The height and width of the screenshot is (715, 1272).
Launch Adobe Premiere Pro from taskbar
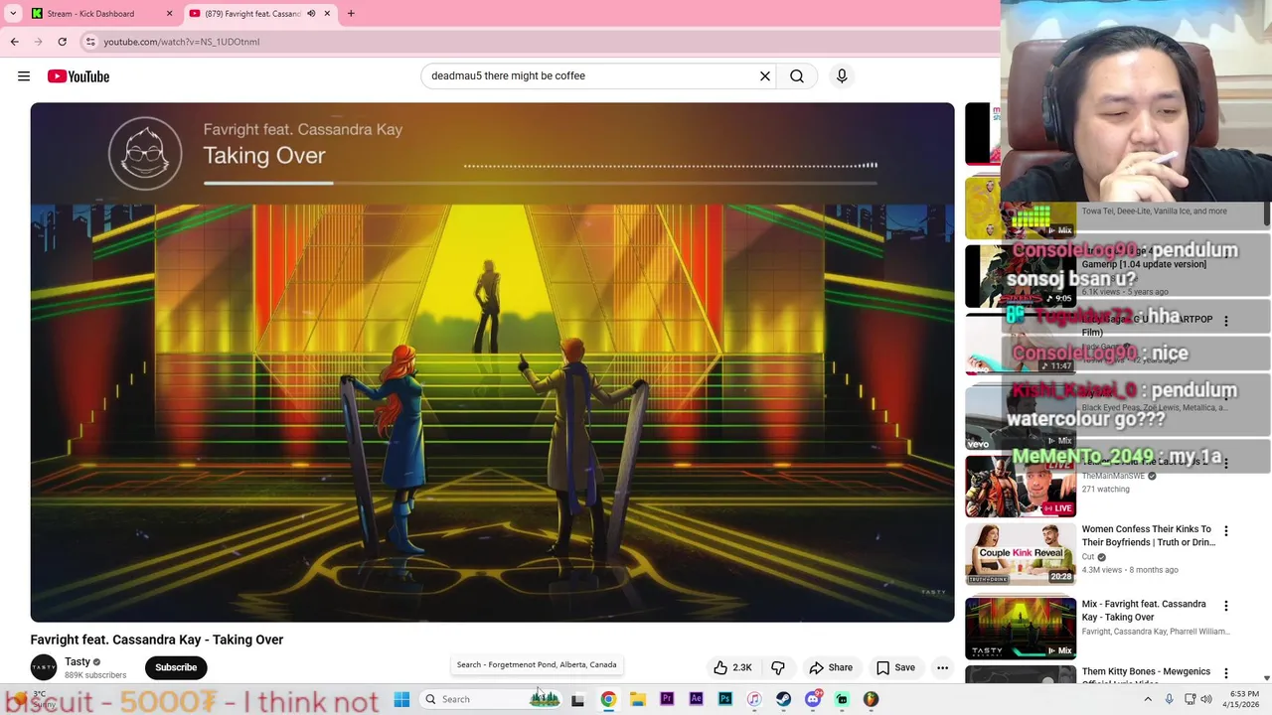click(x=667, y=699)
